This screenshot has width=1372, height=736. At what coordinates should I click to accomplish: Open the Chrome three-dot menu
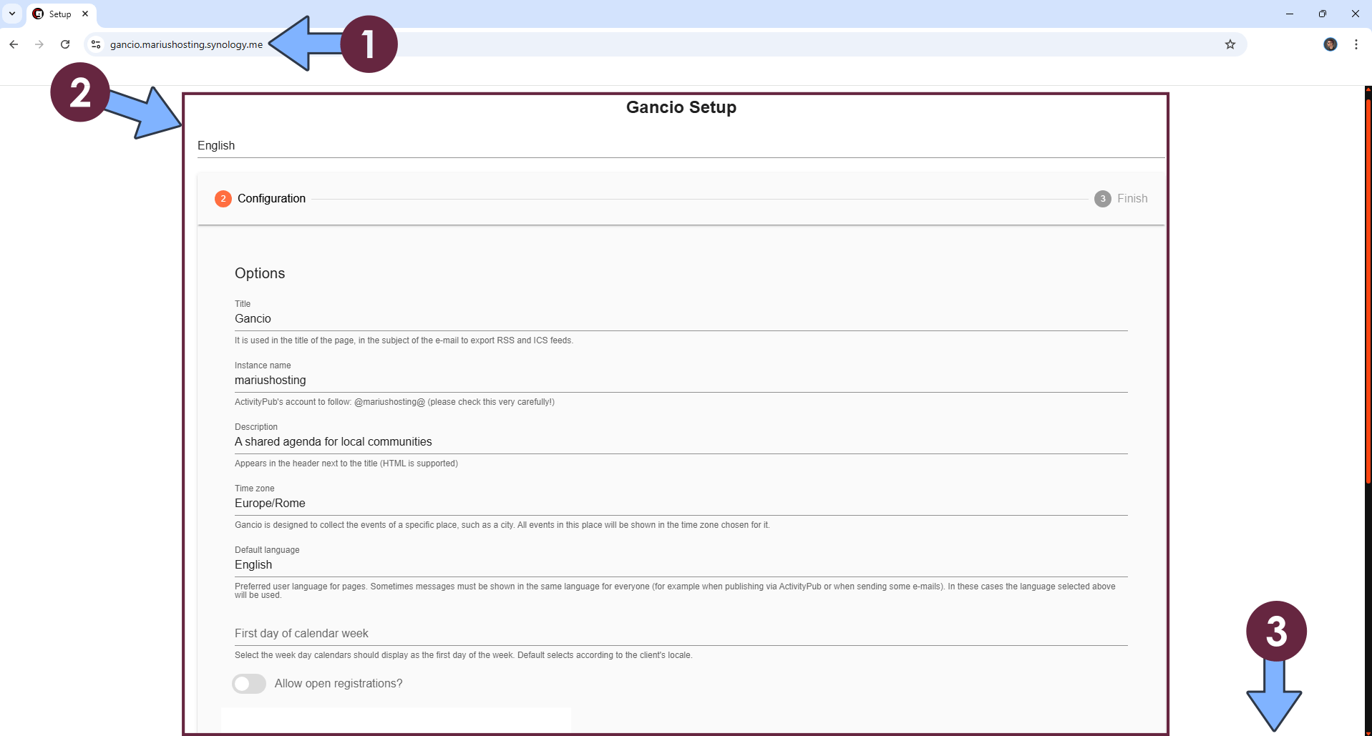(x=1356, y=44)
